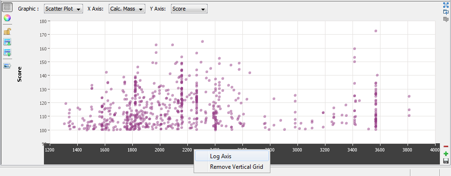The width and height of the screenshot is (451, 176).
Task: Click the grey window with down arrow icon
Action: click(x=446, y=19)
